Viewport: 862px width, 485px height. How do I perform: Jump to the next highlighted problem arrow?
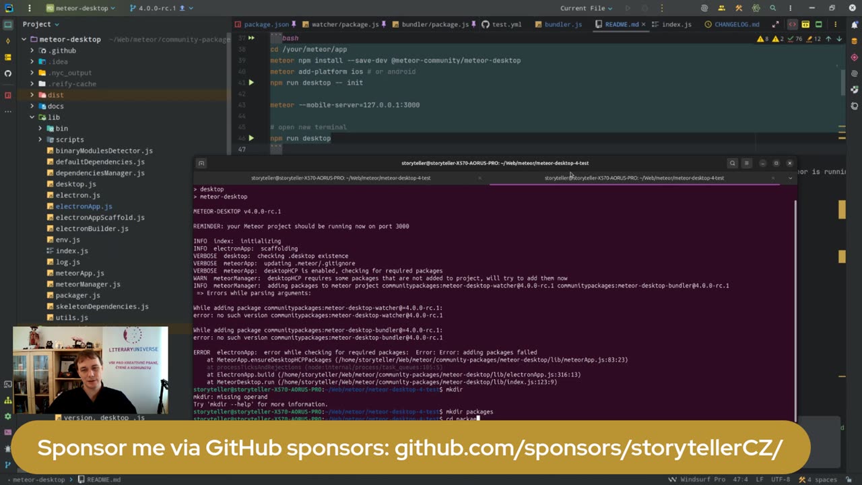[839, 39]
